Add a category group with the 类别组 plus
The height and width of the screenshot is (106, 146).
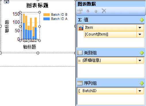pos(142,53)
